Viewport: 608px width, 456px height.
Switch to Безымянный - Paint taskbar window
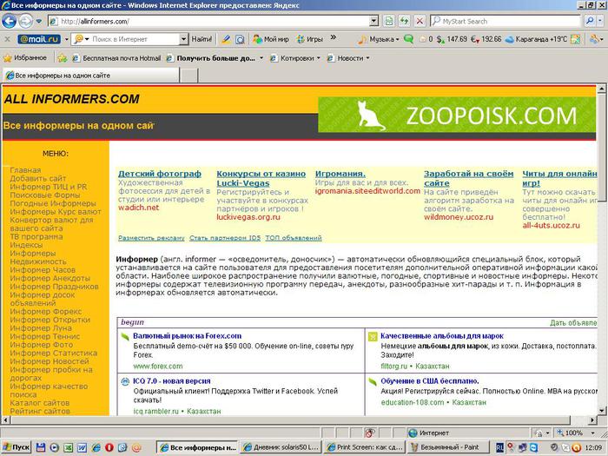pyautogui.click(x=448, y=447)
